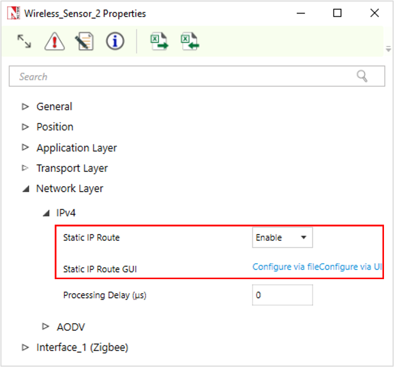Collapse the Network Layer section
The height and width of the screenshot is (367, 394).
(25, 189)
